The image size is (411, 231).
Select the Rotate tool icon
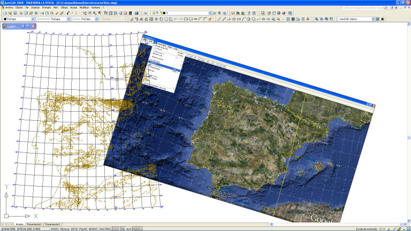(161, 19)
